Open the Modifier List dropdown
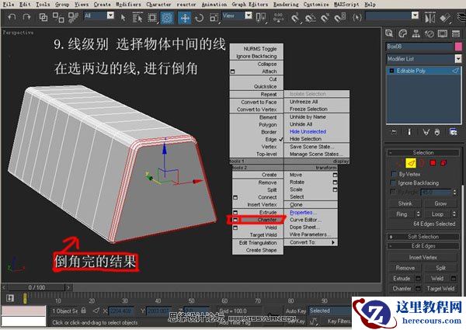This screenshot has height=330, width=466. click(458, 59)
